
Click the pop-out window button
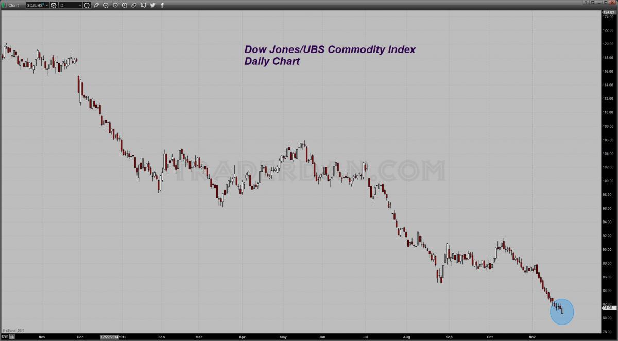coord(593,3)
